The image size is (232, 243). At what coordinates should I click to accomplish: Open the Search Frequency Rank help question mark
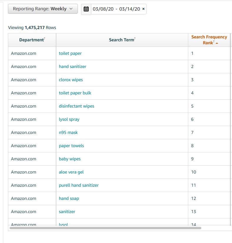click(214, 41)
